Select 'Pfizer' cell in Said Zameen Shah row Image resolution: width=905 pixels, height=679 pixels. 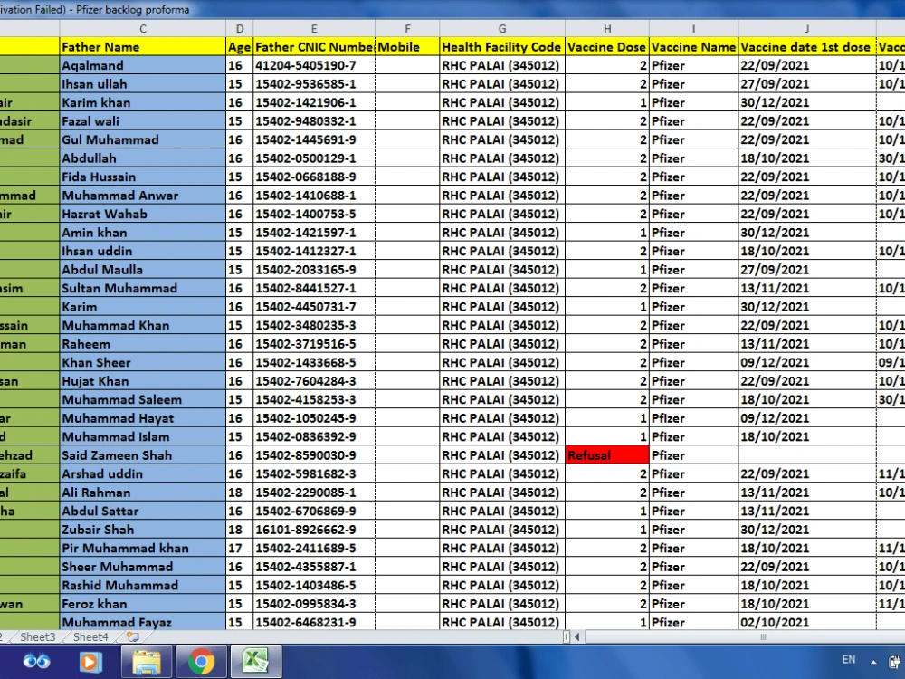click(694, 455)
